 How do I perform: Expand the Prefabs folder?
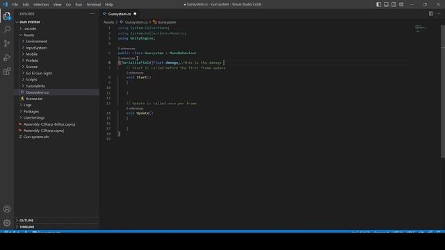point(32,60)
